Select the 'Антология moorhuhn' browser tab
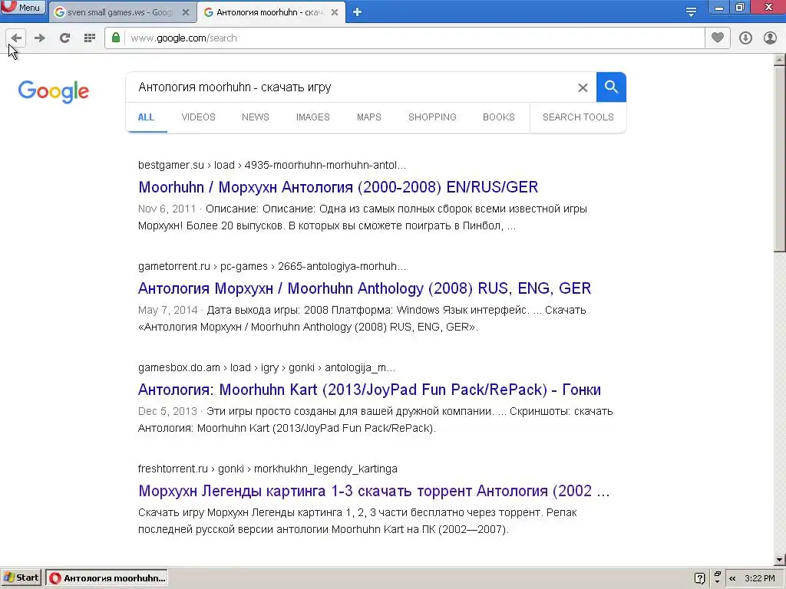 pyautogui.click(x=271, y=12)
